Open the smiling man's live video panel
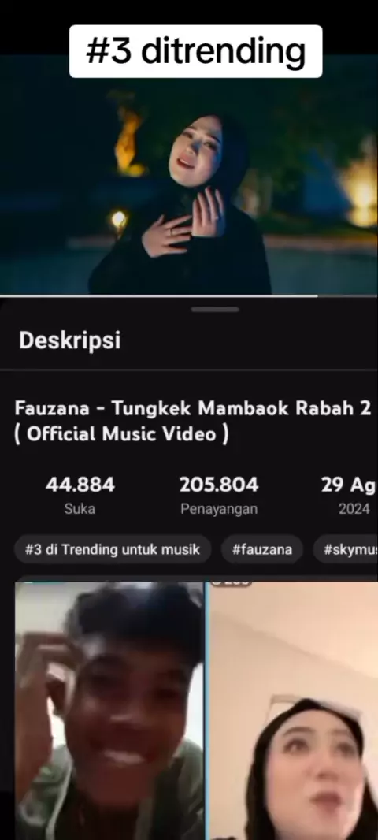 (x=109, y=710)
